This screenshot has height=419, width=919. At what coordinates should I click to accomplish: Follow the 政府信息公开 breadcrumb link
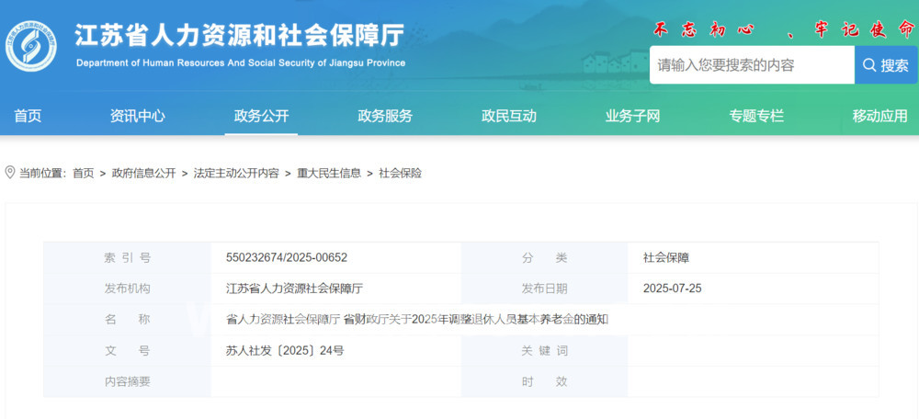pos(143,173)
